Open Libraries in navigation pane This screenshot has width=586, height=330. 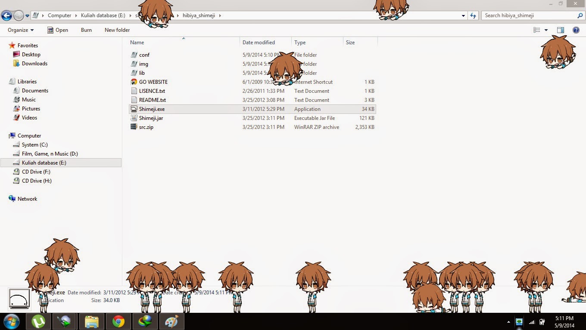click(x=27, y=82)
